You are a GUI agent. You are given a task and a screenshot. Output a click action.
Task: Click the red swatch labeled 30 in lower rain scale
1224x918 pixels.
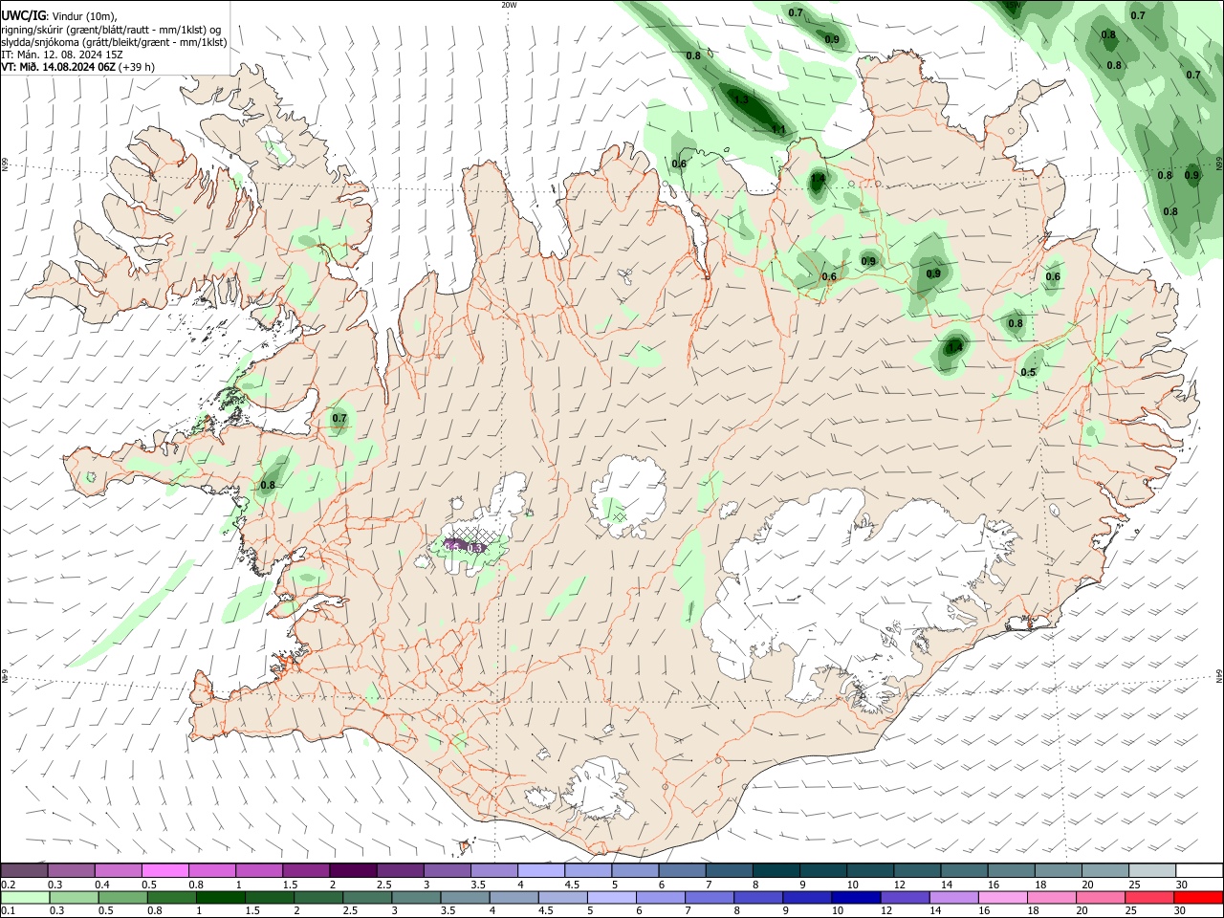(x=1198, y=897)
